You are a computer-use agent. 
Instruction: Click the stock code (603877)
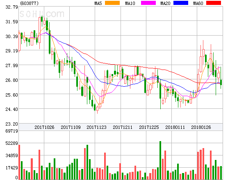pyautogui.click(x=29, y=3)
